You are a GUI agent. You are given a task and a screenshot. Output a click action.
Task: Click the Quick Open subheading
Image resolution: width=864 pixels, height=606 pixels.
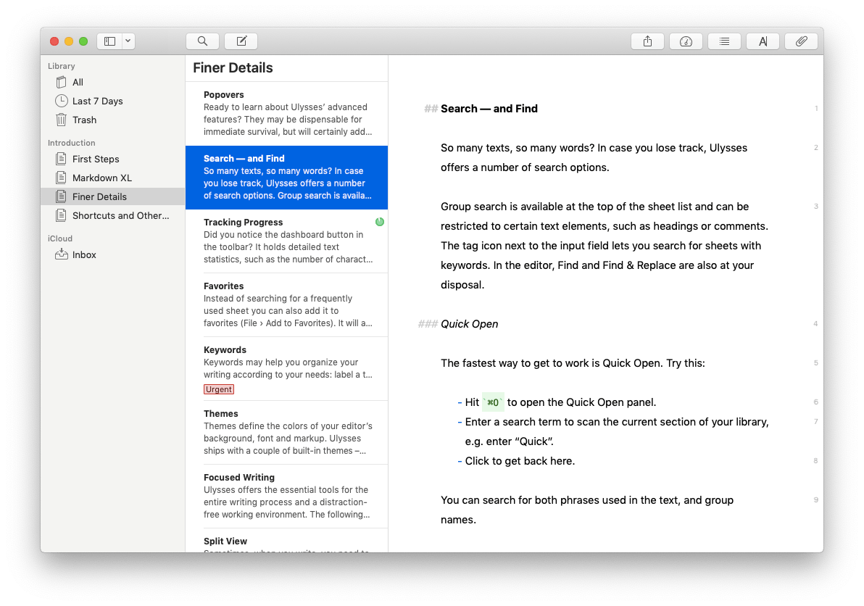coord(470,324)
